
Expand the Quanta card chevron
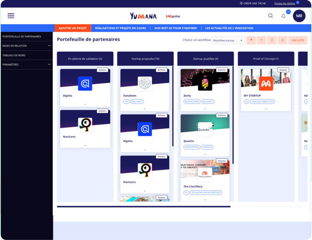click(205, 154)
